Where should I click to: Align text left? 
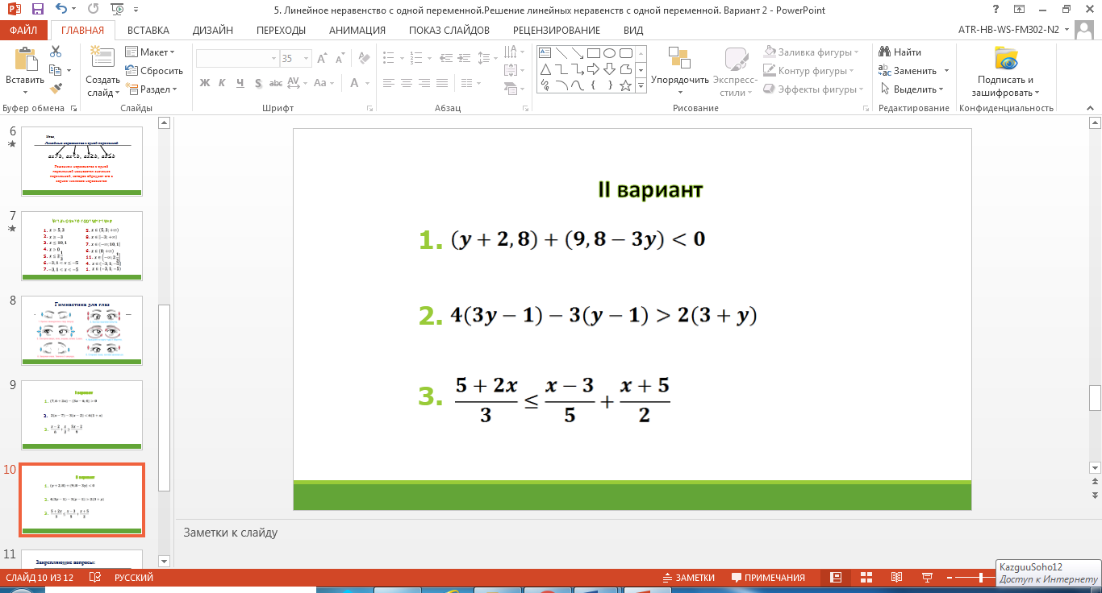pyautogui.click(x=388, y=83)
